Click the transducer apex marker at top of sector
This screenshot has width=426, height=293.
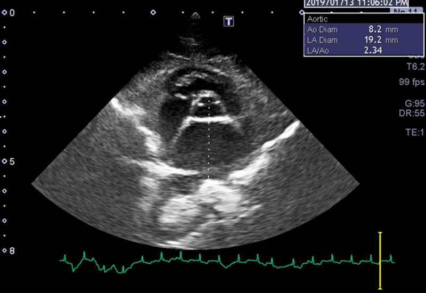click(x=195, y=15)
